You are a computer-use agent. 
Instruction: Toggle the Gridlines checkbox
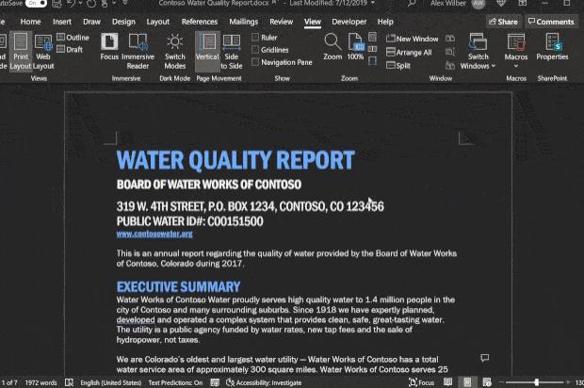[256, 50]
